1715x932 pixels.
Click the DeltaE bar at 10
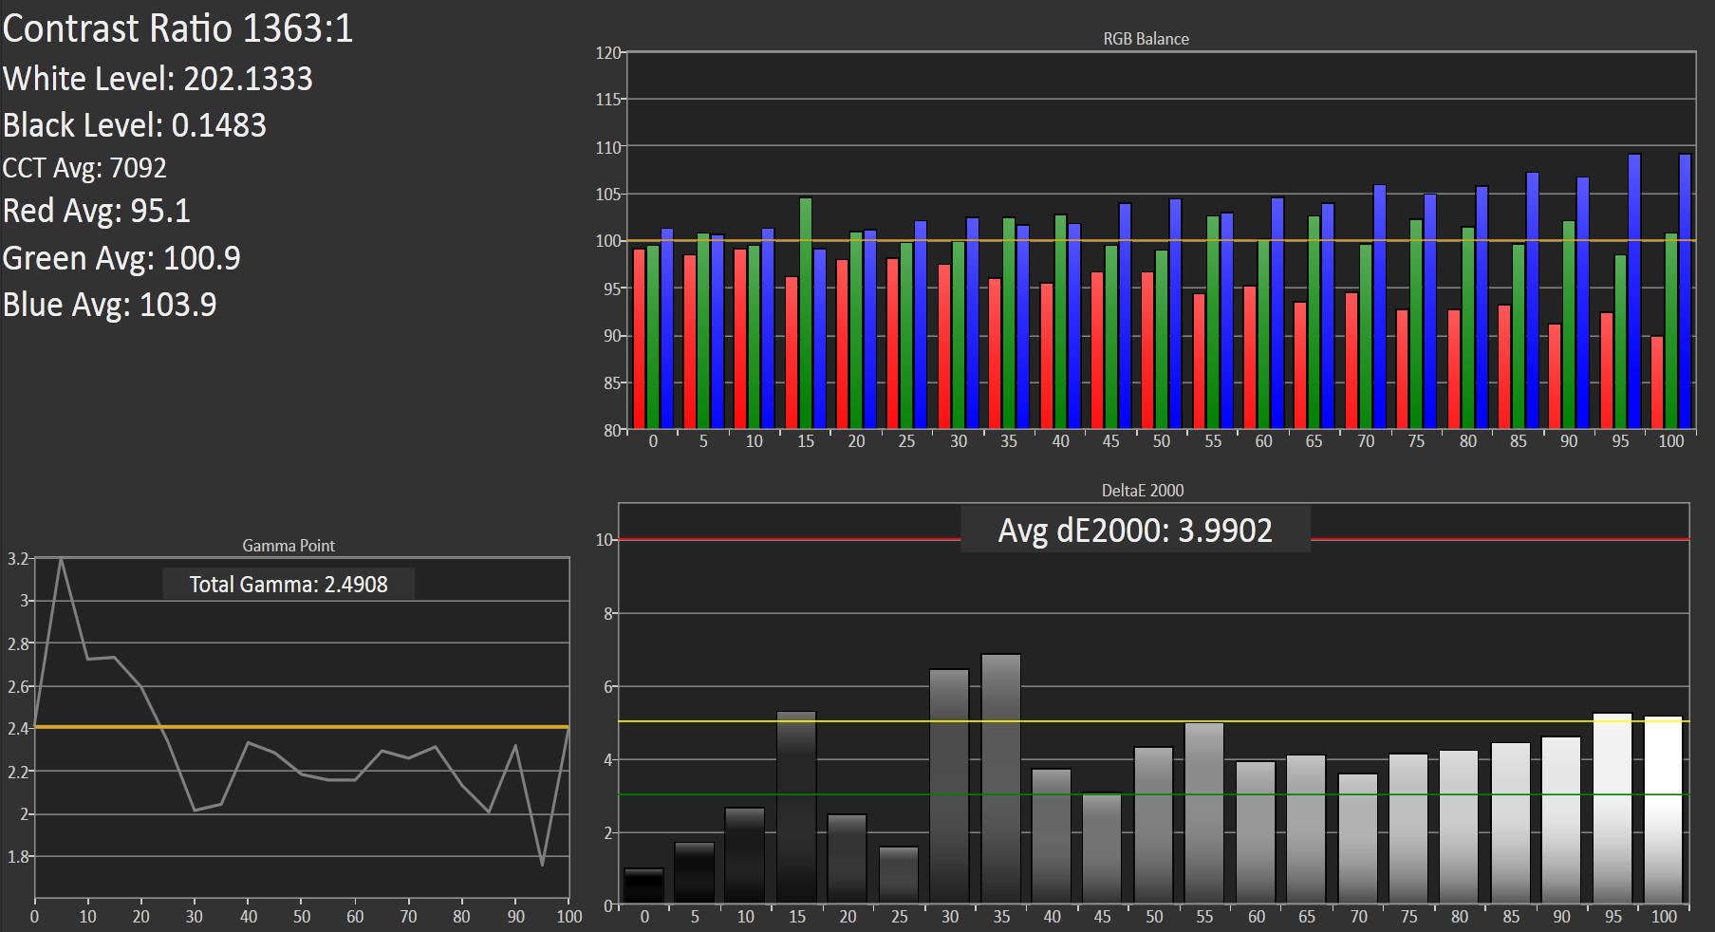tap(745, 855)
